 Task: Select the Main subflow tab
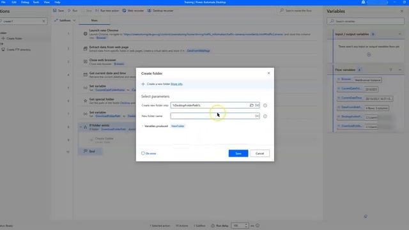(x=95, y=20)
